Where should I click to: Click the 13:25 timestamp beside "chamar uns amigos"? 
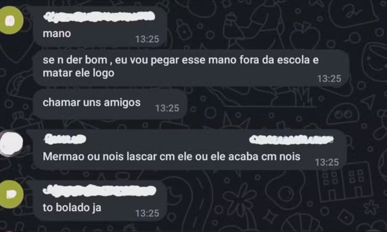click(167, 108)
